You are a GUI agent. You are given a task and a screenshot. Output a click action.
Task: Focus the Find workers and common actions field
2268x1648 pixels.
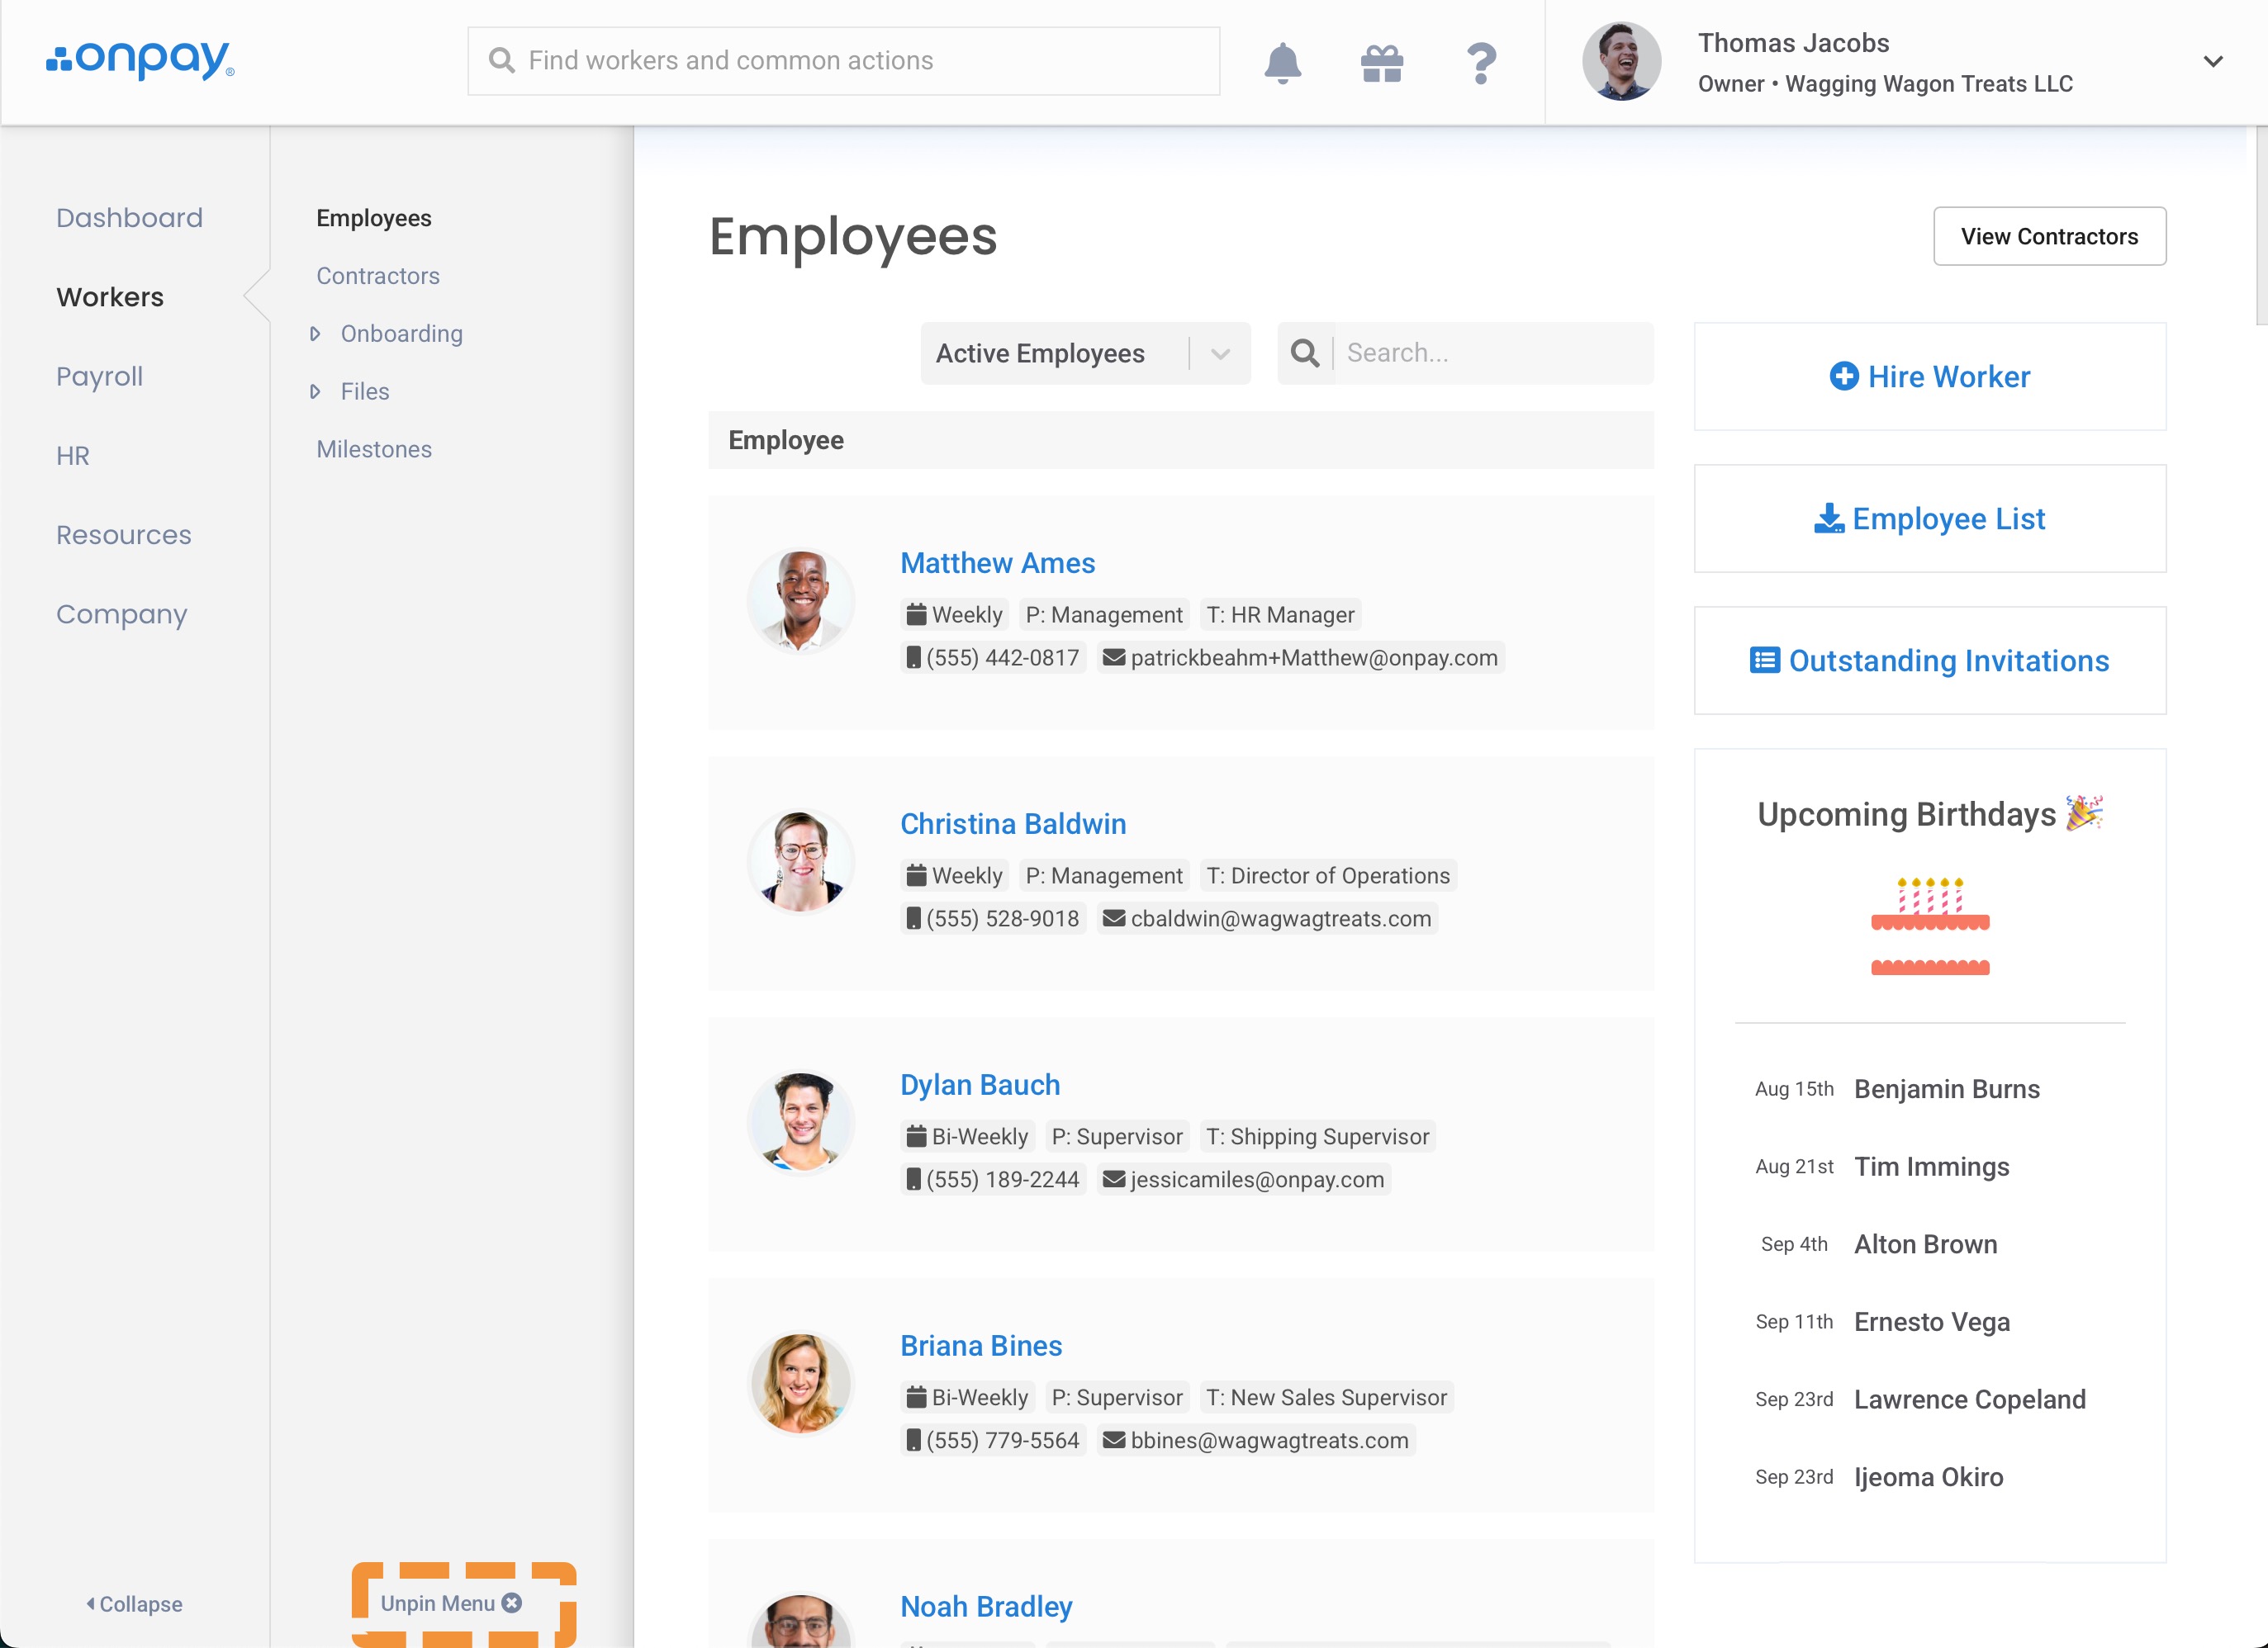point(860,61)
